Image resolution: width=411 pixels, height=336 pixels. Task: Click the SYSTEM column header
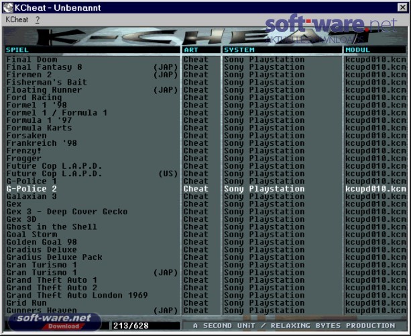[x=282, y=50]
